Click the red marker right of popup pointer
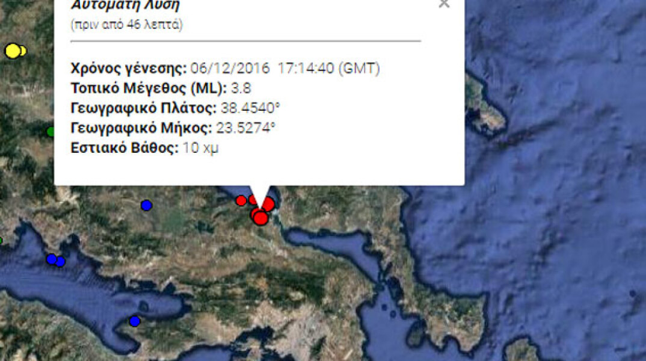646x361 pixels. coord(268,204)
